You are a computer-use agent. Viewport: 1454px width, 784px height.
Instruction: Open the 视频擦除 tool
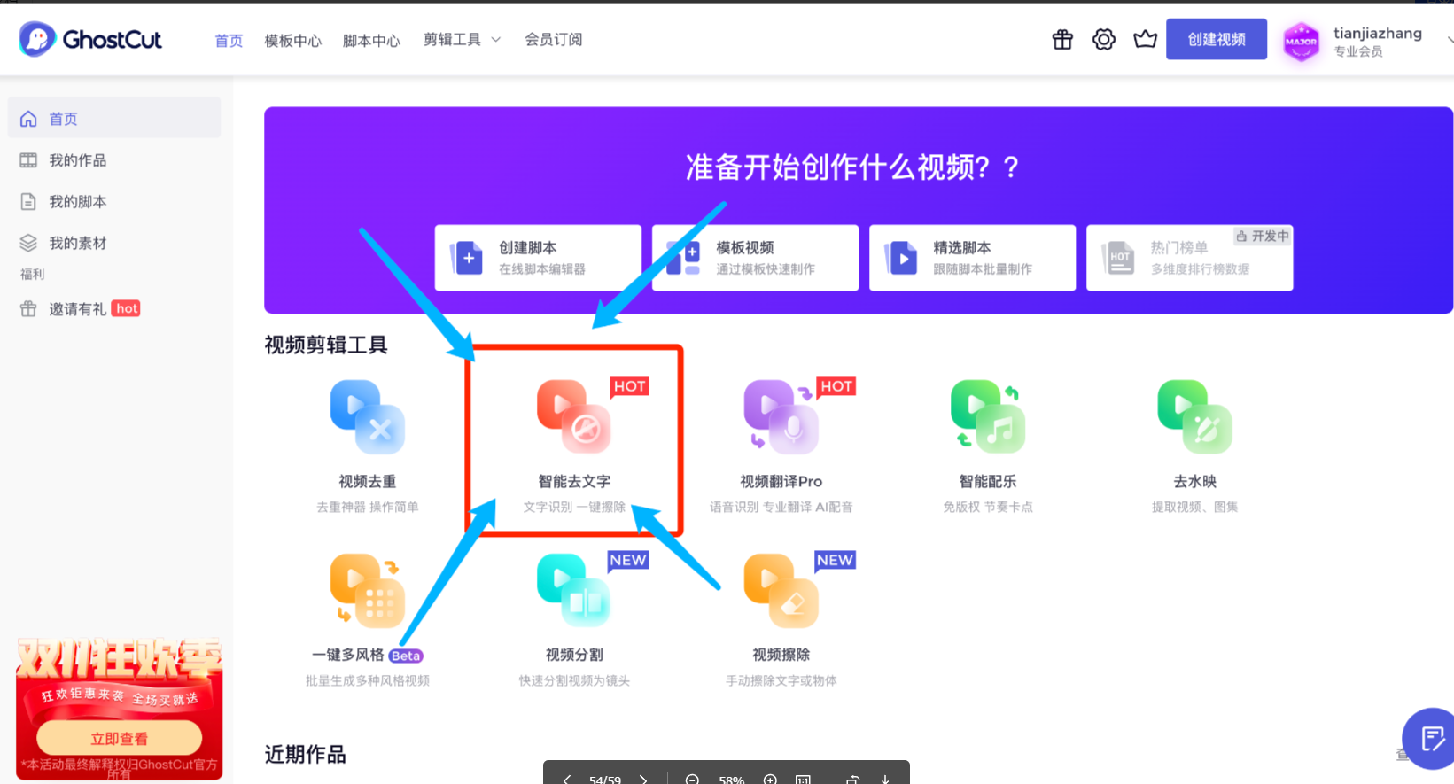[781, 620]
